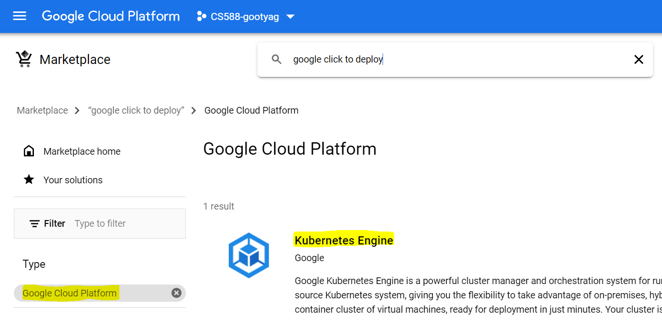Go to Marketplace in the breadcrumb
The image size is (662, 327).
pyautogui.click(x=43, y=110)
